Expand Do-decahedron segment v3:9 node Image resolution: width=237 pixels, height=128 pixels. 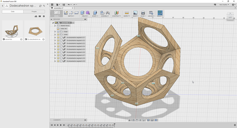click(x=55, y=61)
